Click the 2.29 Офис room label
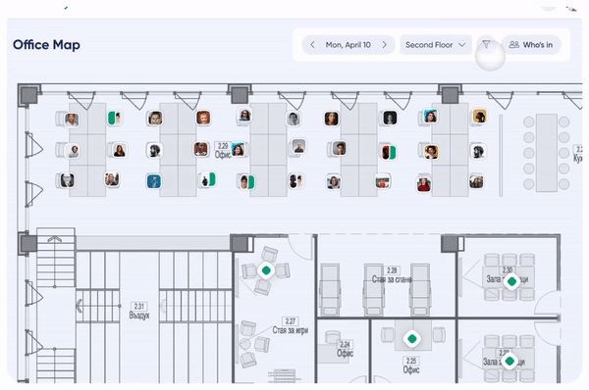This screenshot has width=589, height=390. [223, 150]
